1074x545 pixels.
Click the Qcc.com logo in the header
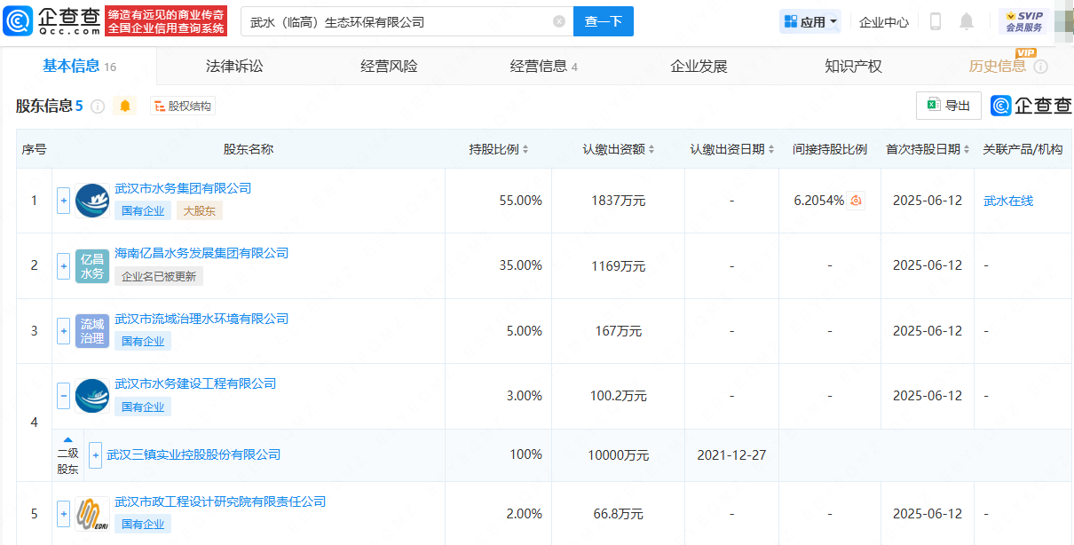pyautogui.click(x=51, y=20)
